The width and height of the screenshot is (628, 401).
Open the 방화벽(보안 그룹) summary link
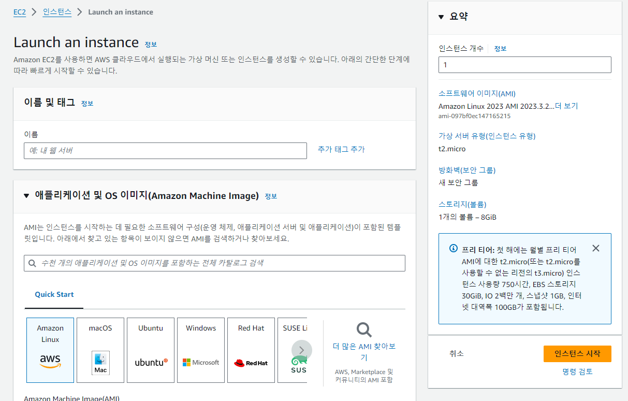click(x=467, y=170)
